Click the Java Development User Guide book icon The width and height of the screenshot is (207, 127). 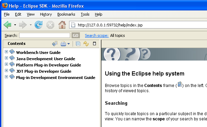(x=12, y=58)
